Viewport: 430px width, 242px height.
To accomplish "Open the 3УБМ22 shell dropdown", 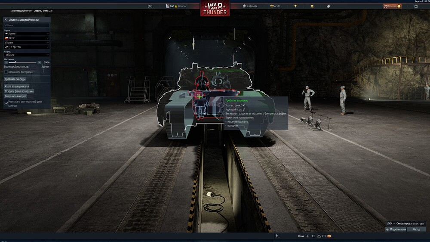I will point(27,55).
